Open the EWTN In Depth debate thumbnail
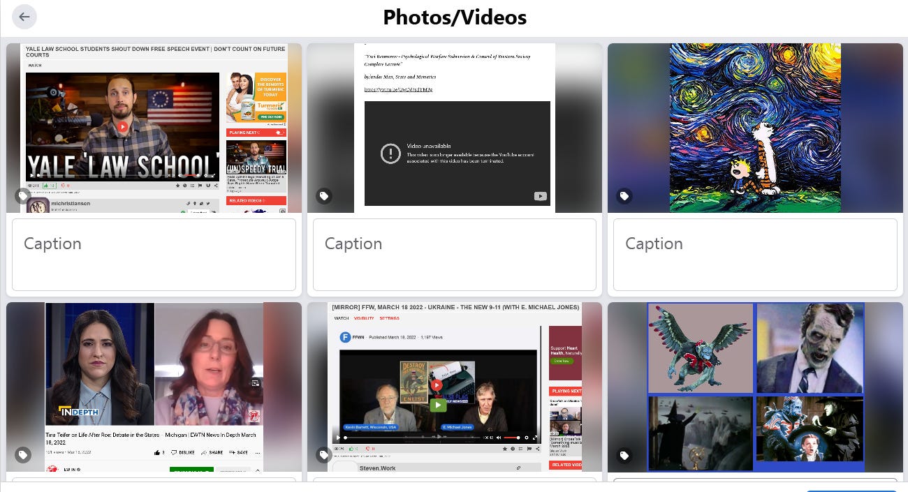The height and width of the screenshot is (492, 908). [x=154, y=387]
